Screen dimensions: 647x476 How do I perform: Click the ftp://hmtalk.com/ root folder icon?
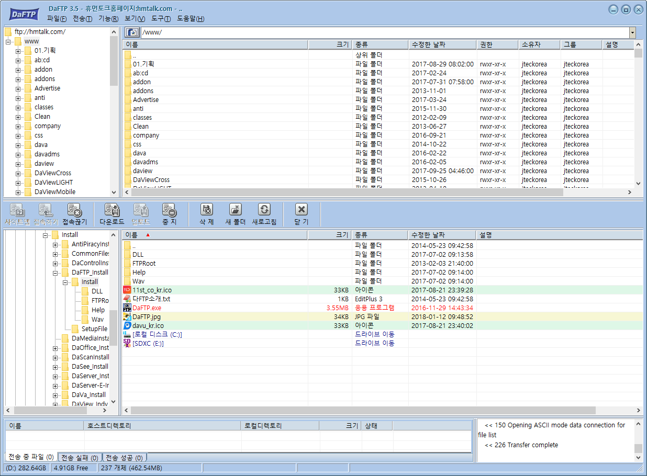(8, 31)
